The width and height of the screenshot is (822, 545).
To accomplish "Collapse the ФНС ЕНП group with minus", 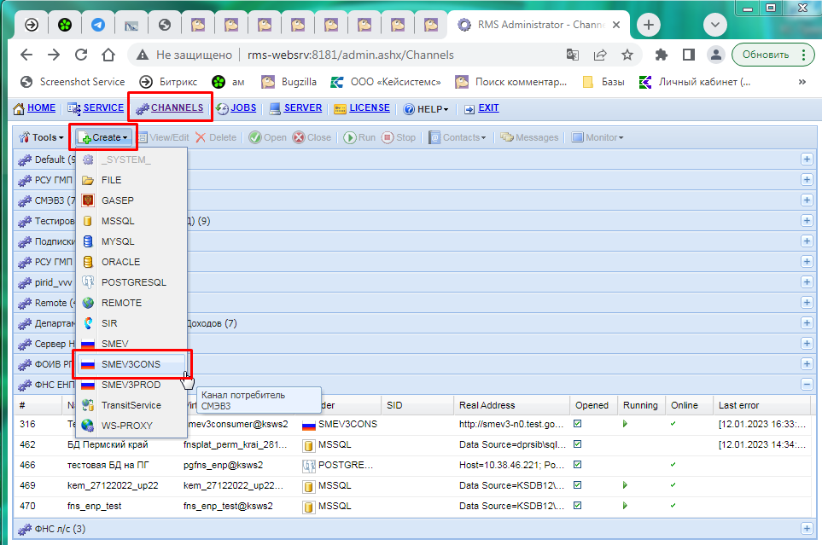I will (x=807, y=385).
